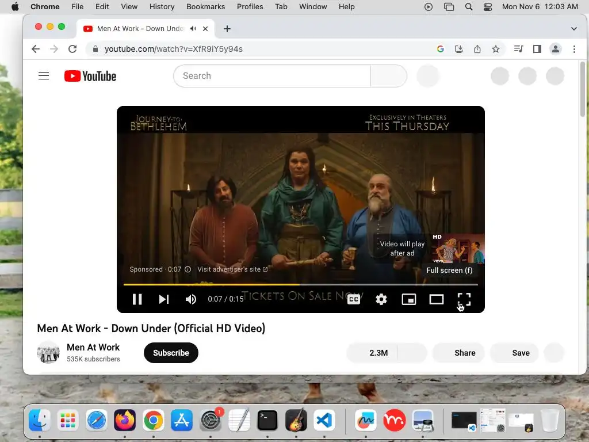589x442 pixels.
Task: Open Chrome three-dot menu
Action: click(x=574, y=49)
